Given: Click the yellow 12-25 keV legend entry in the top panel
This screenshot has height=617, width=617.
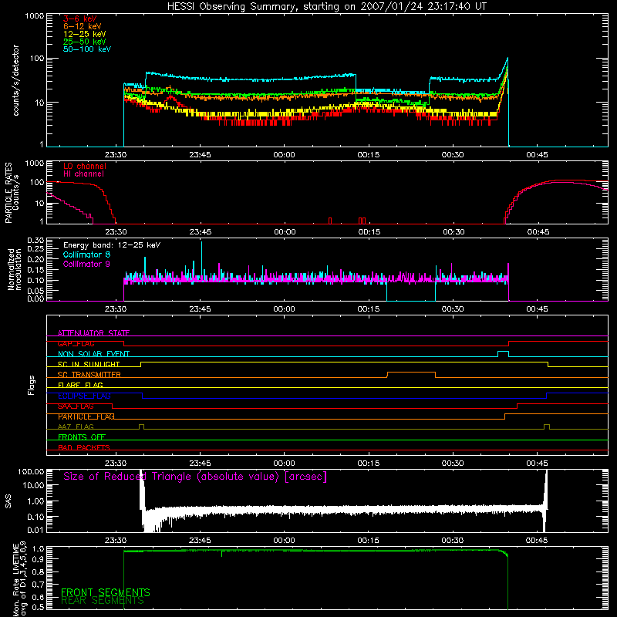Looking at the screenshot, I should [85, 34].
